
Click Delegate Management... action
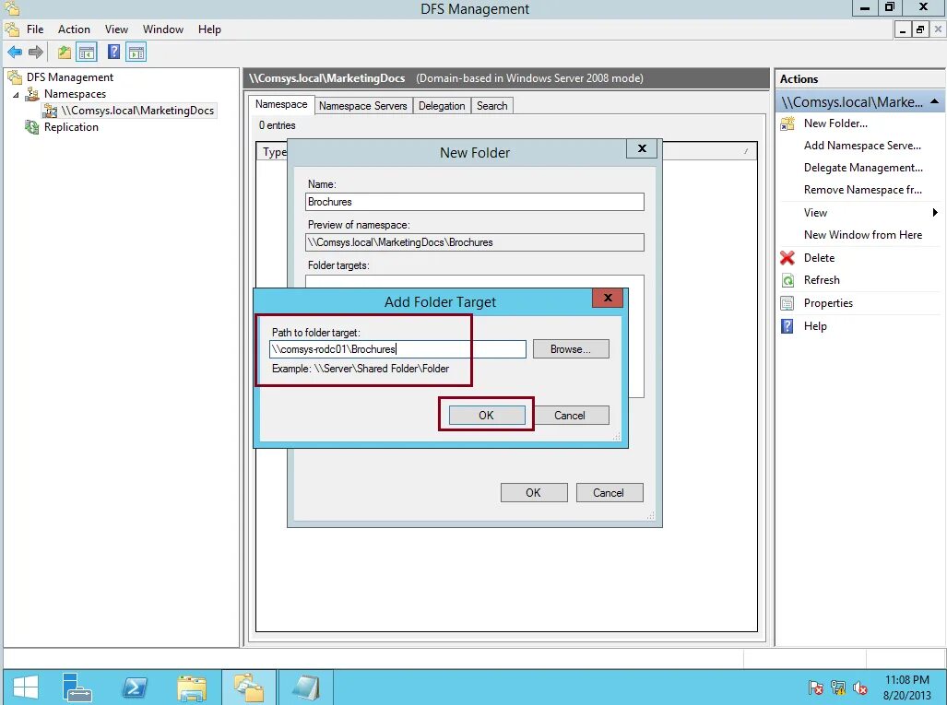863,168
